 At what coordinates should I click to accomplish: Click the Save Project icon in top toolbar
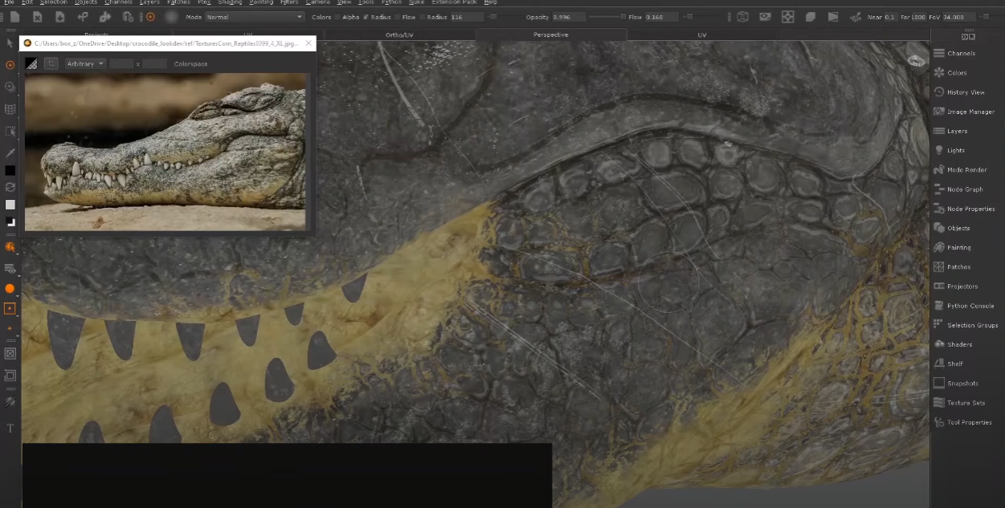point(60,17)
